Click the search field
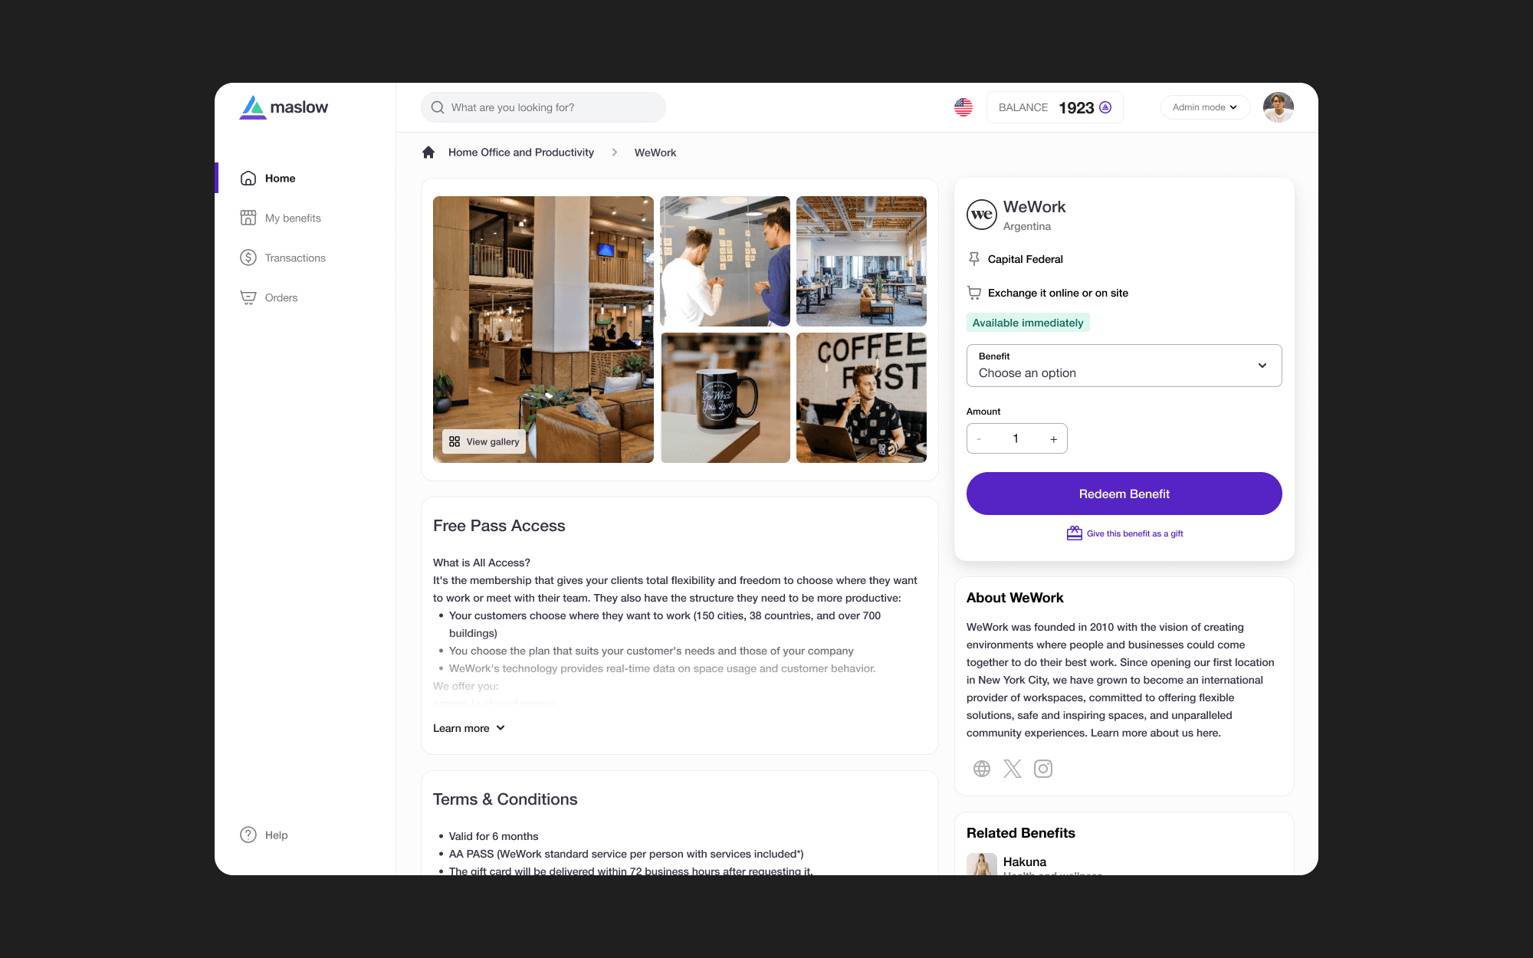 click(543, 107)
